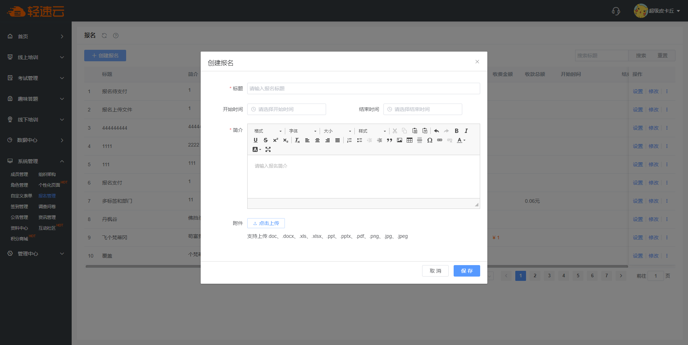This screenshot has width=688, height=345.
Task: Toggle italic formatting in the editor
Action: point(466,131)
